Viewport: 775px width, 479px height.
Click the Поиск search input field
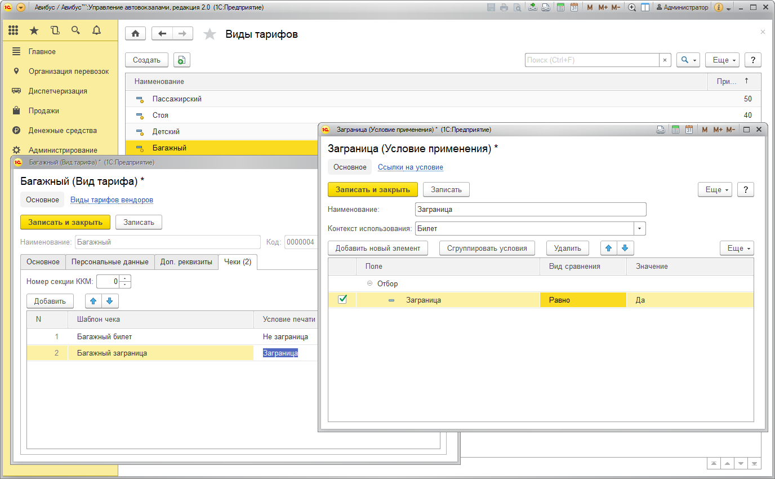pyautogui.click(x=591, y=60)
